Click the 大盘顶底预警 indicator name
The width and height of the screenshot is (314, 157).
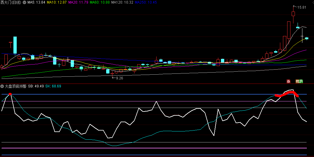tap(15, 86)
